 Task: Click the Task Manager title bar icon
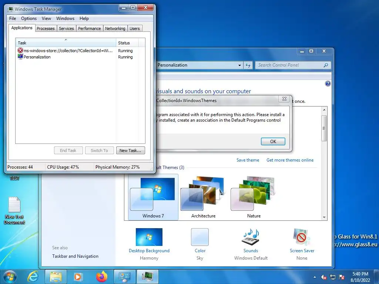pyautogui.click(x=10, y=9)
